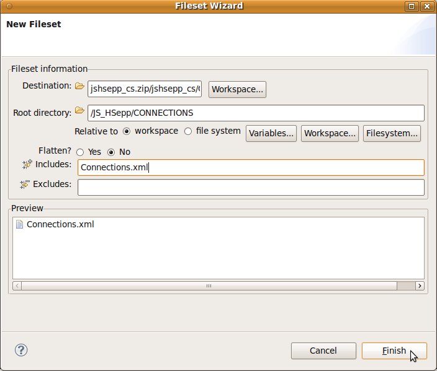Set Flatten to Yes
437x371 pixels.
(x=80, y=152)
